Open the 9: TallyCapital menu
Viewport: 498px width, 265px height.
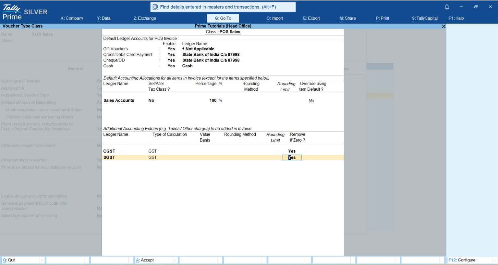point(425,18)
